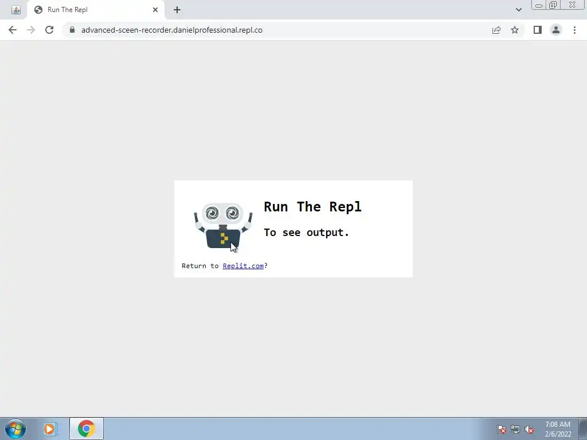Minimize the Chrome window
587x440 pixels.
(538, 5)
